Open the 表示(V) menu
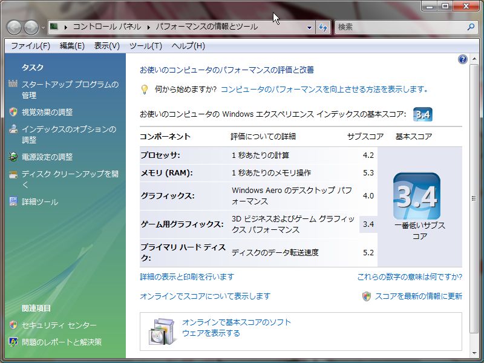 pos(107,46)
